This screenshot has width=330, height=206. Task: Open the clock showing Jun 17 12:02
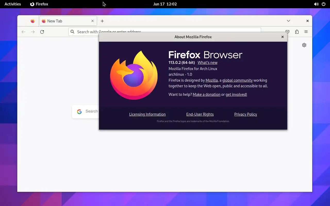165,4
